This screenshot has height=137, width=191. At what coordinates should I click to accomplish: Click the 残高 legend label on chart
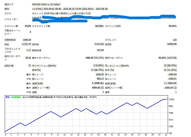(7, 97)
